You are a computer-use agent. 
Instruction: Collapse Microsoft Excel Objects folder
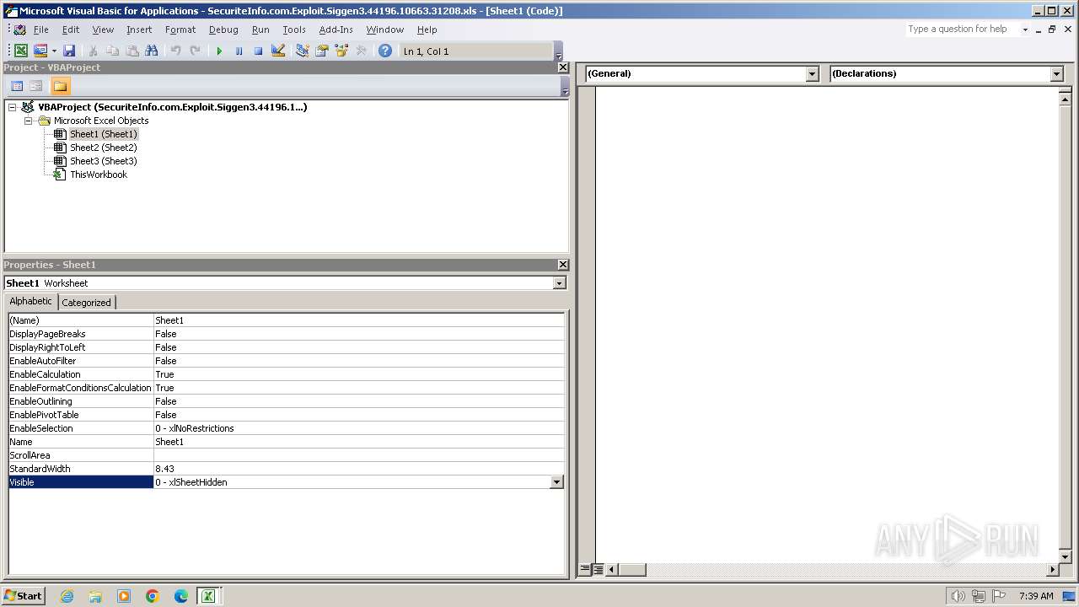pos(28,121)
